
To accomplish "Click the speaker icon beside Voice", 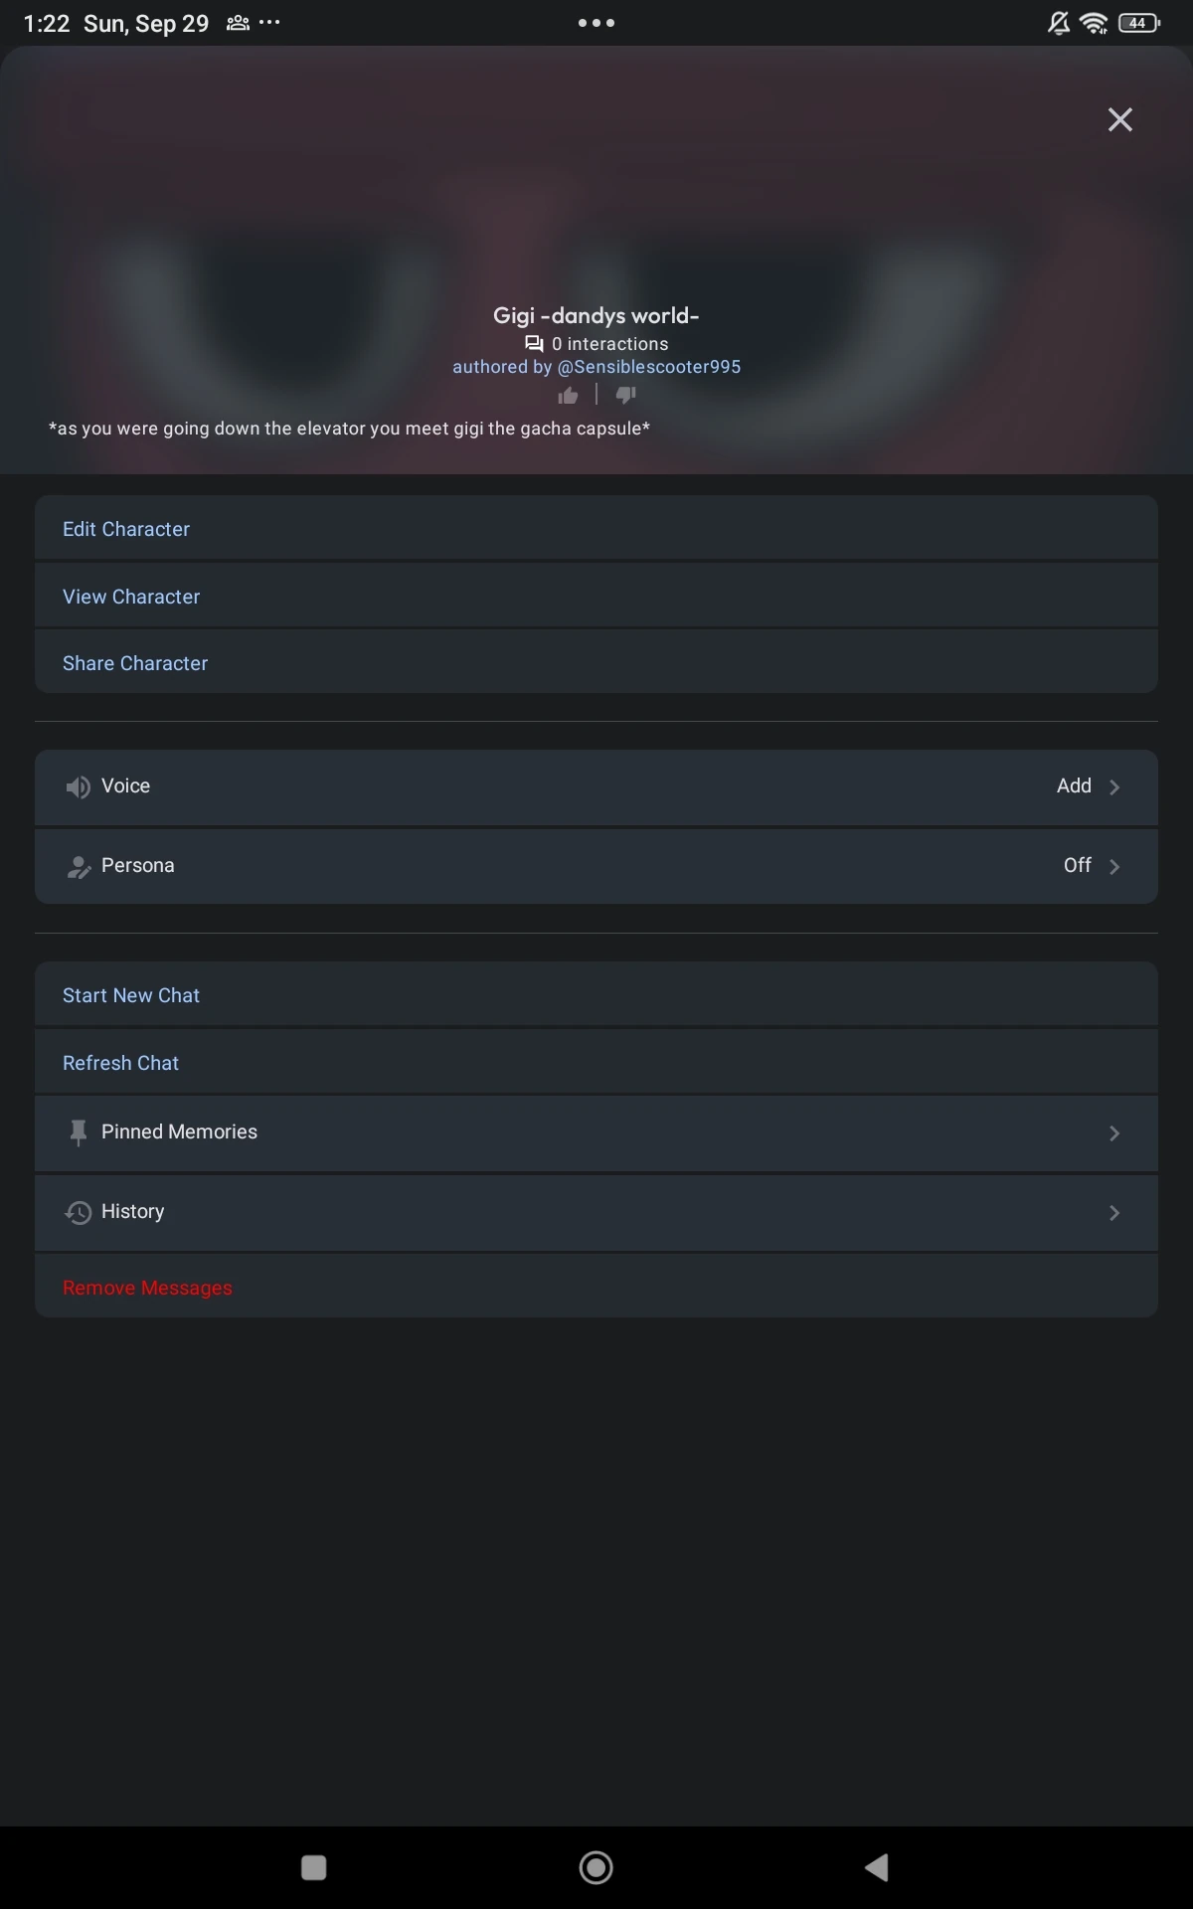I will coord(78,786).
